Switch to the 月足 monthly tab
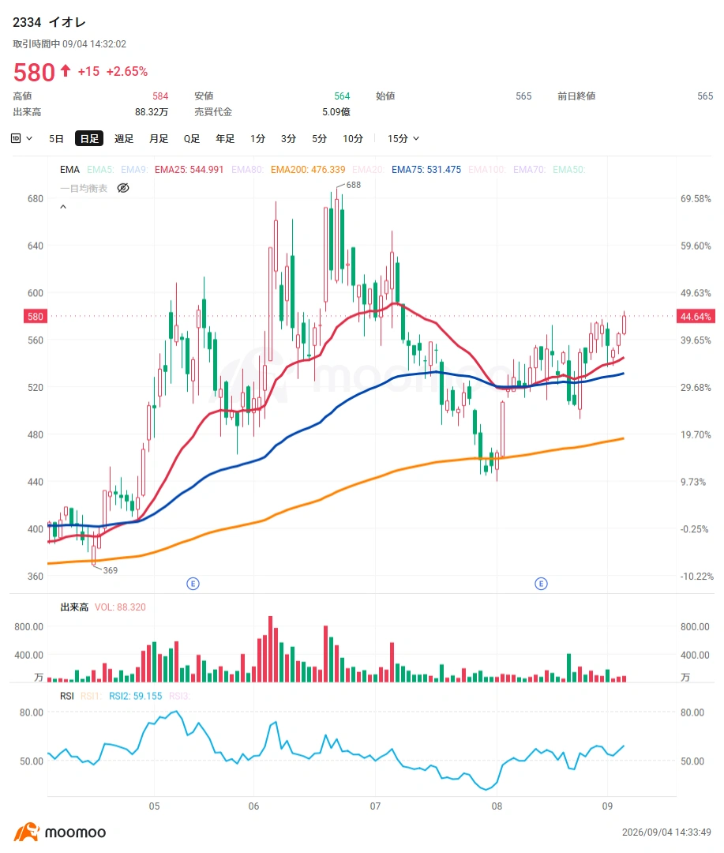Viewport: 724px width, 853px height. coord(159,139)
